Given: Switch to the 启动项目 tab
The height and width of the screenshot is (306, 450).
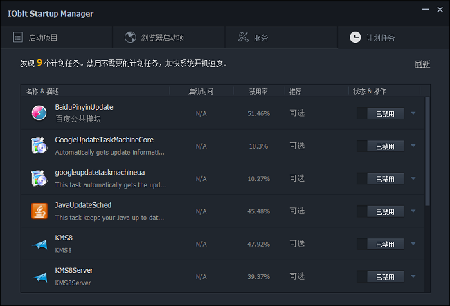Looking at the screenshot, I should click(56, 37).
